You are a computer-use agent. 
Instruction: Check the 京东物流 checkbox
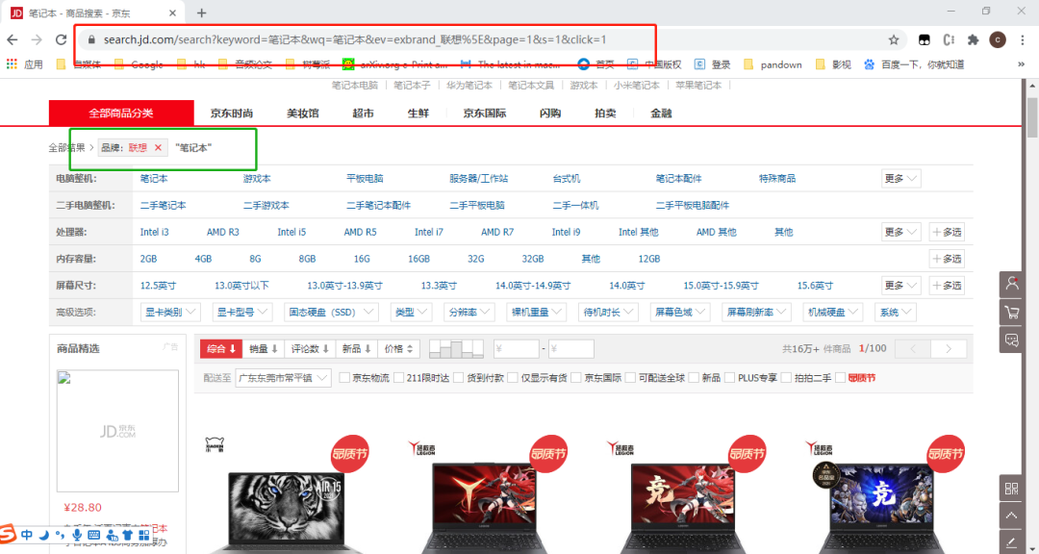pos(344,378)
